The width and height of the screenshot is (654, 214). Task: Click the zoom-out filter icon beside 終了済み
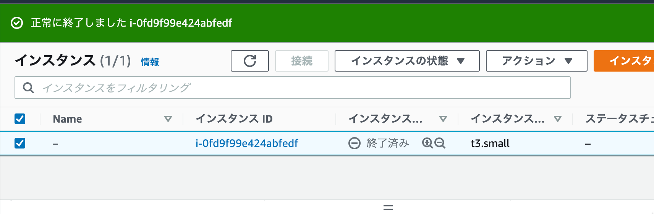[440, 143]
